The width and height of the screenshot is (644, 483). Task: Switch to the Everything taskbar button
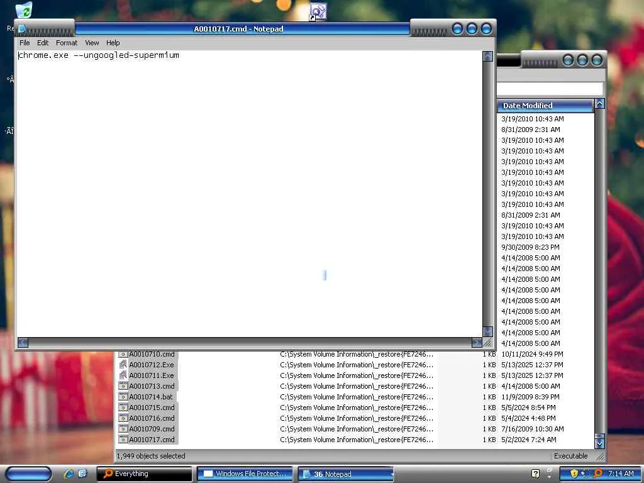144,474
